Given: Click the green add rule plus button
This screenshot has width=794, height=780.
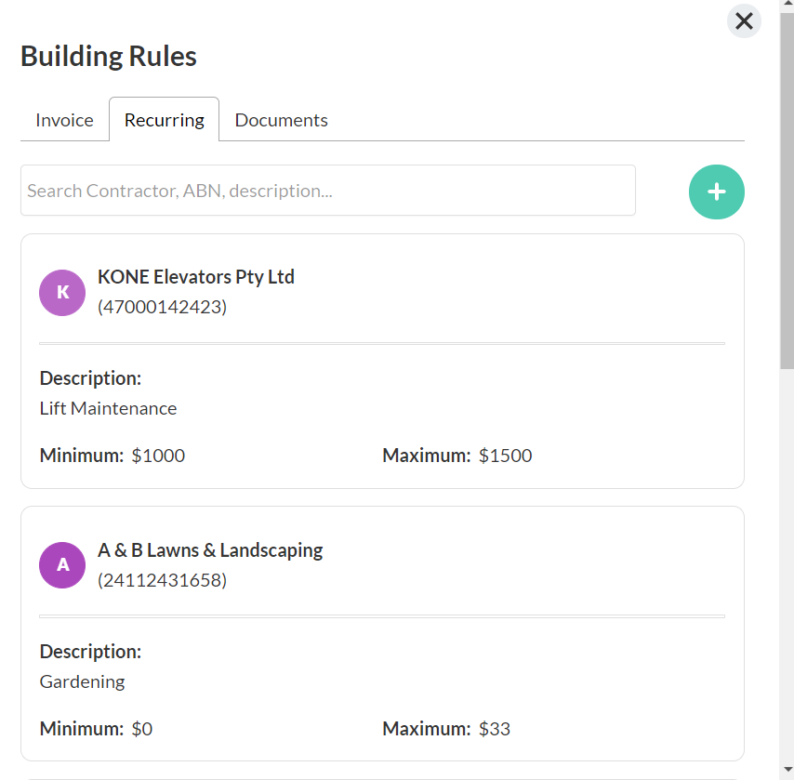Looking at the screenshot, I should coord(716,192).
